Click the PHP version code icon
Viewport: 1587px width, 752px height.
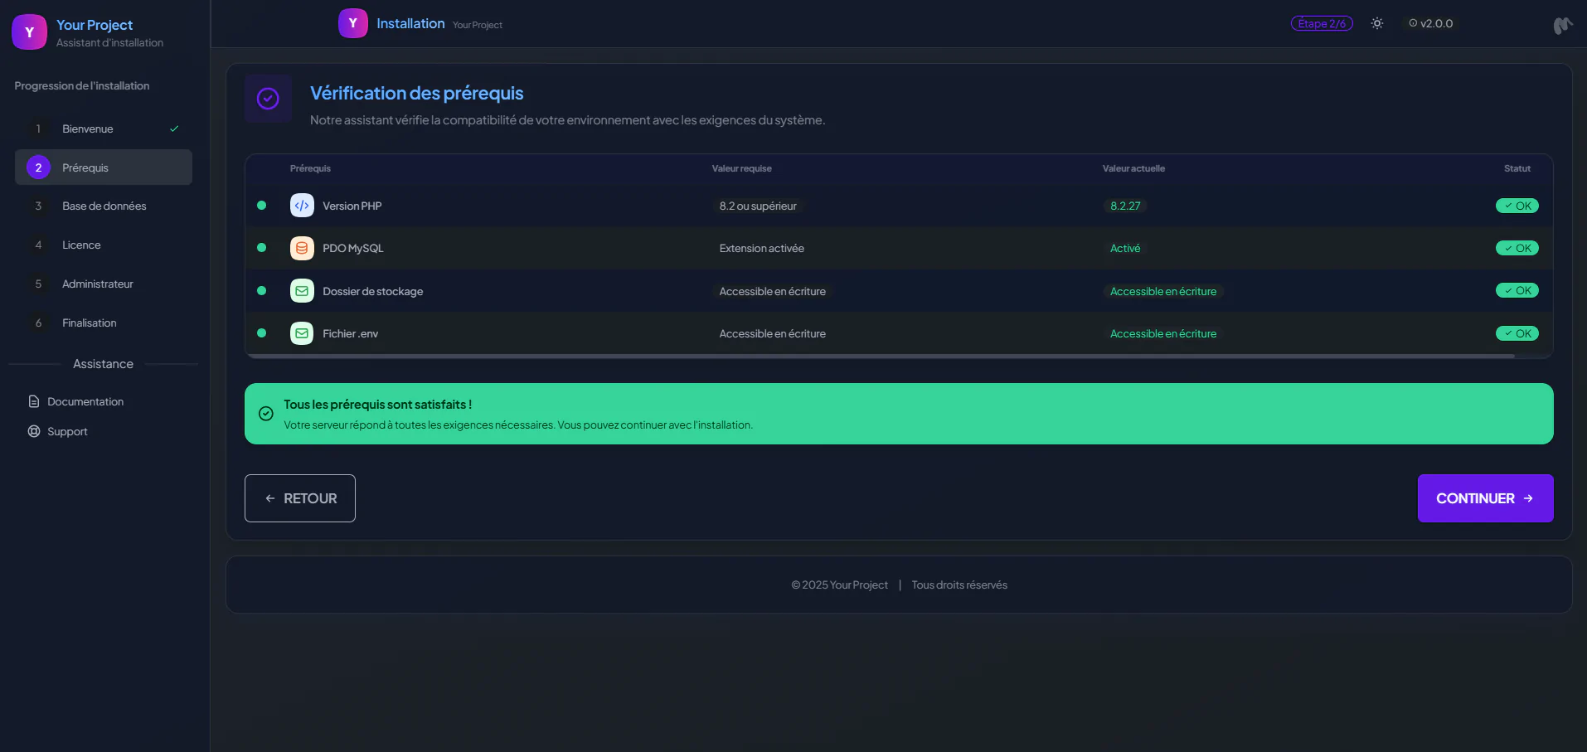(302, 206)
